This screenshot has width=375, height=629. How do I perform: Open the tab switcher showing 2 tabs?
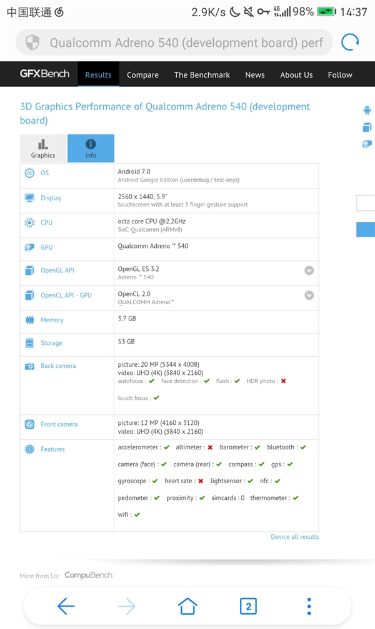click(248, 605)
